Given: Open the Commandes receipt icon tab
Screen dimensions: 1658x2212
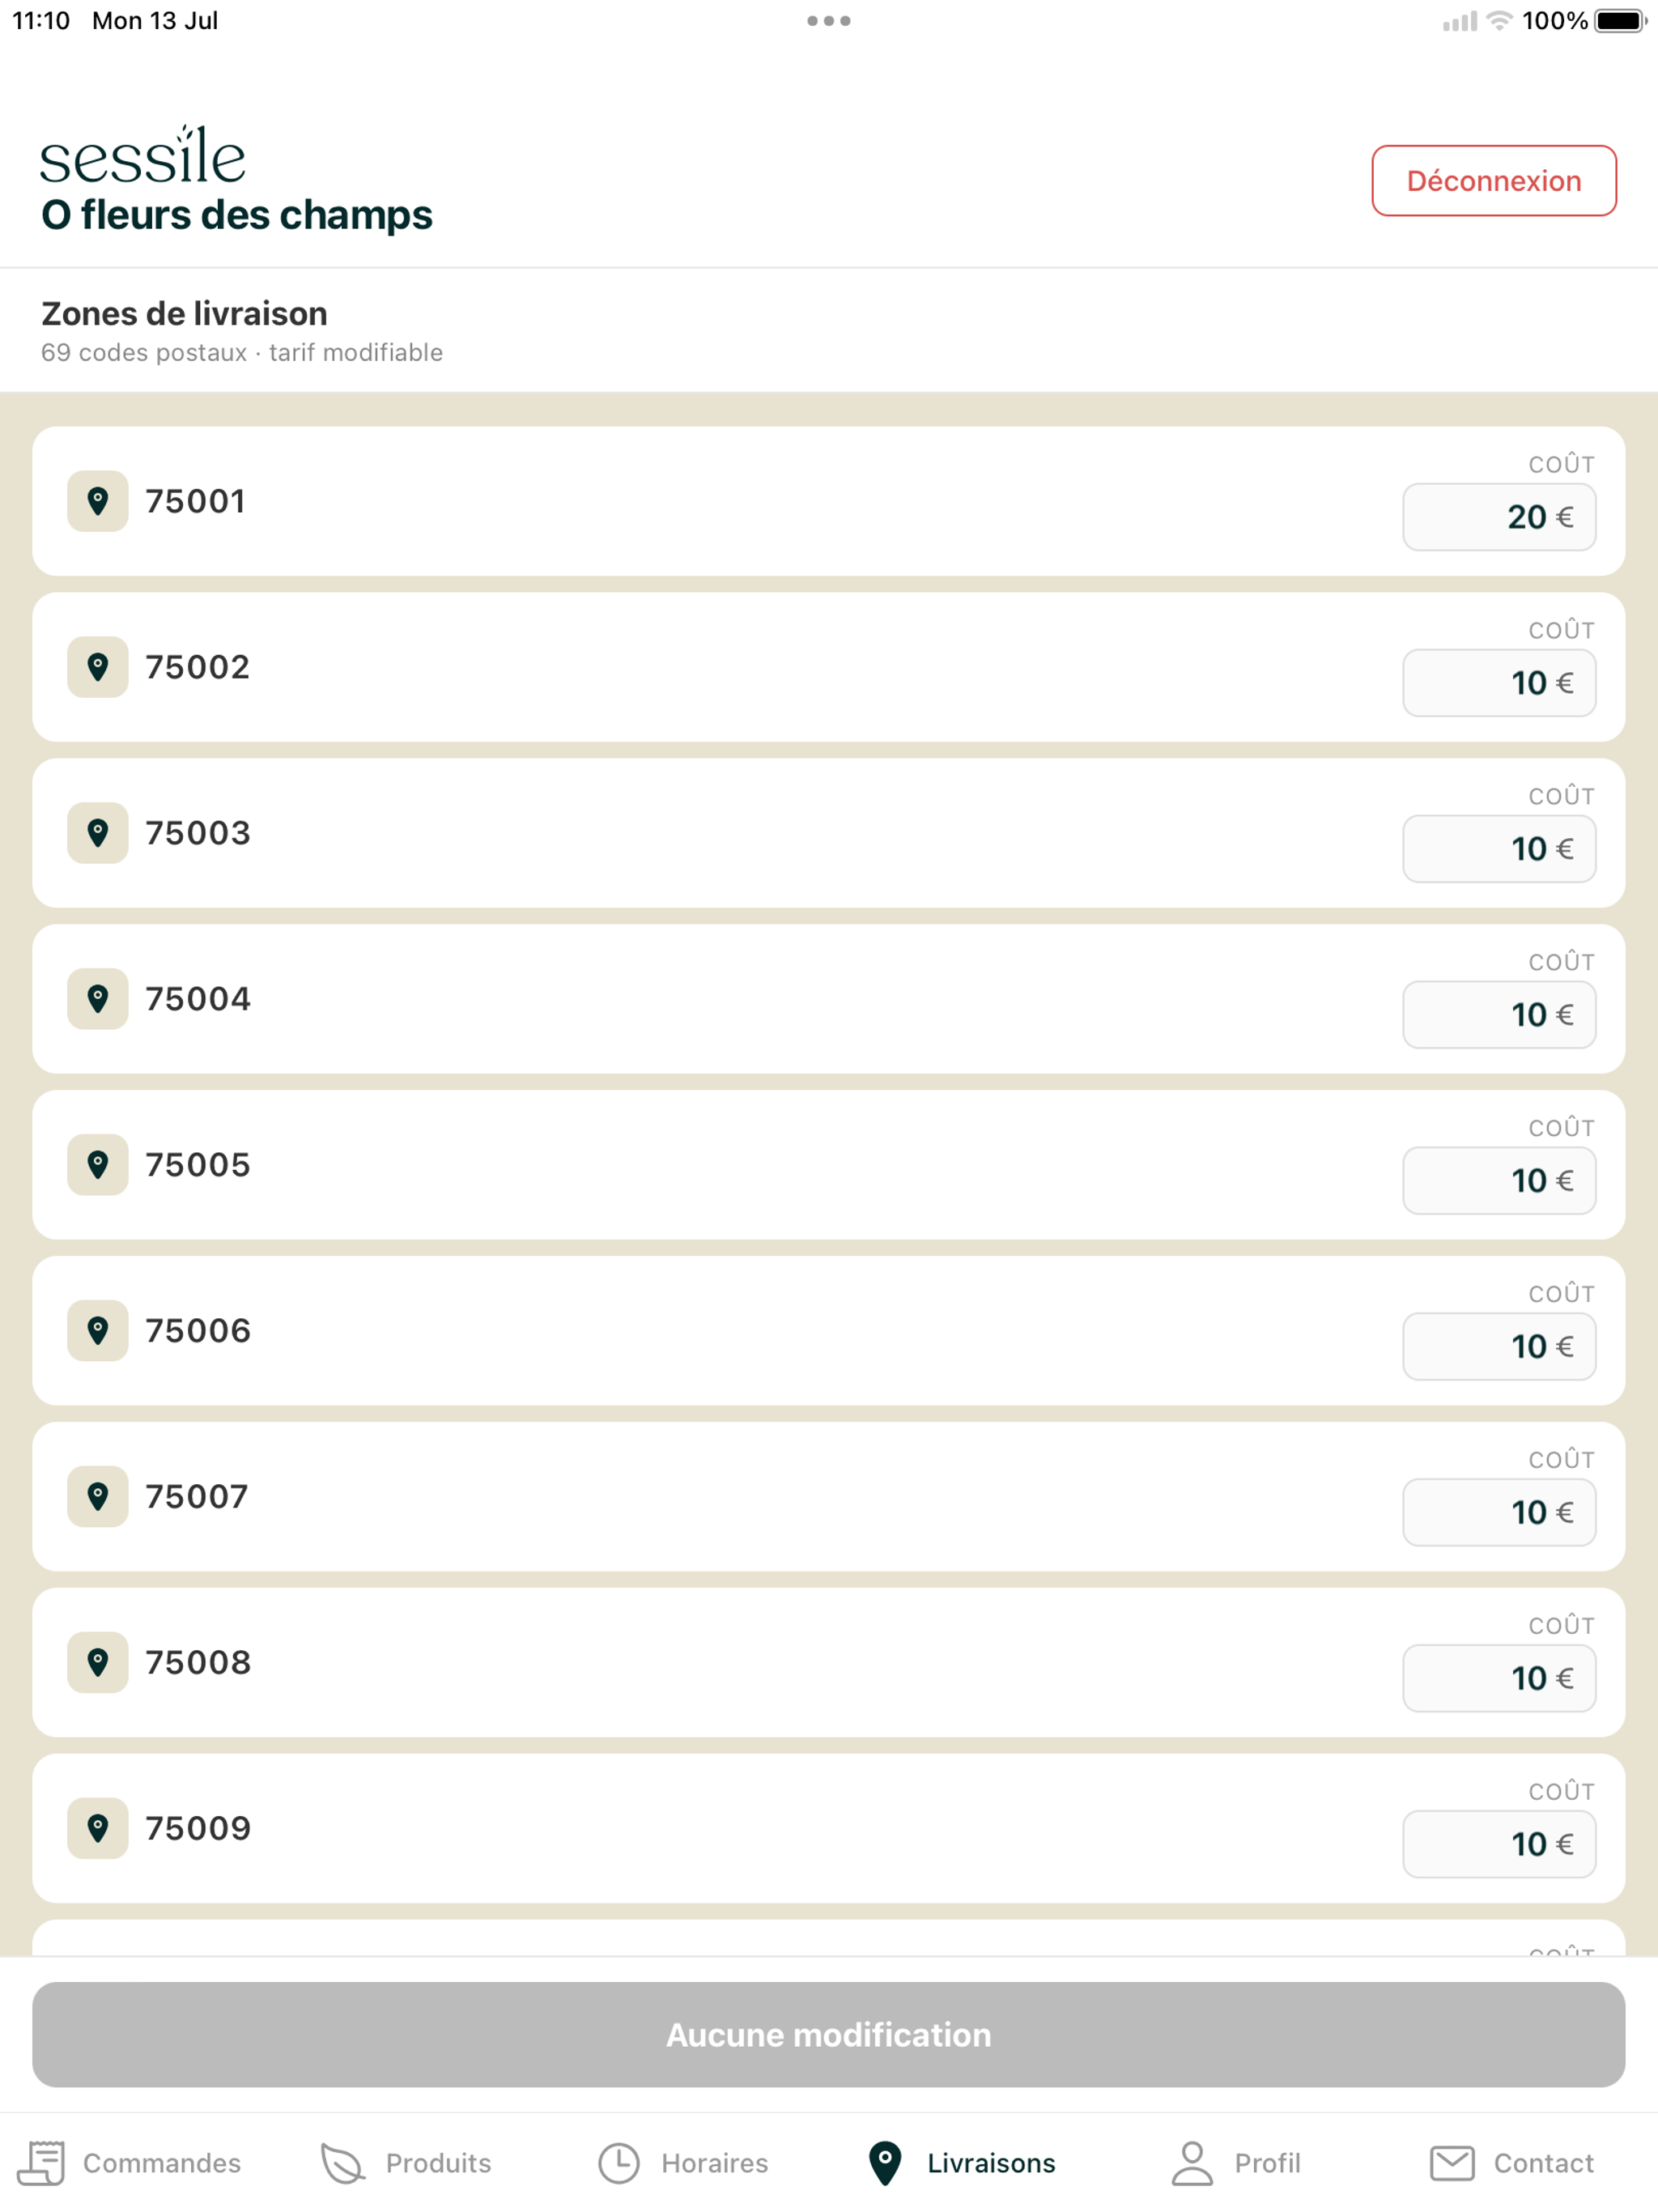Looking at the screenshot, I should point(41,2163).
